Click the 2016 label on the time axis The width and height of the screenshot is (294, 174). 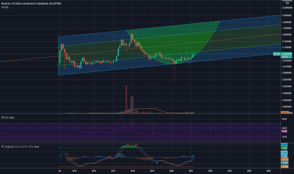[x=94, y=171]
